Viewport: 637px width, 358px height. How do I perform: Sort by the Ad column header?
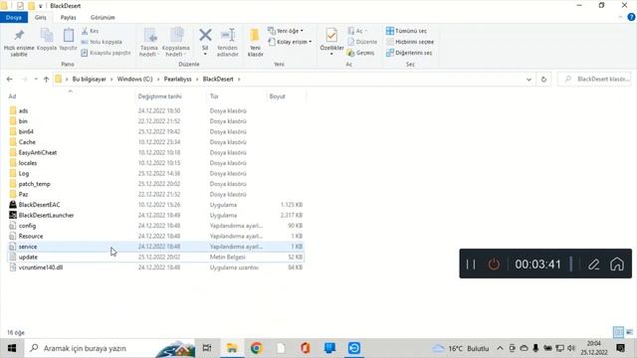coord(12,96)
